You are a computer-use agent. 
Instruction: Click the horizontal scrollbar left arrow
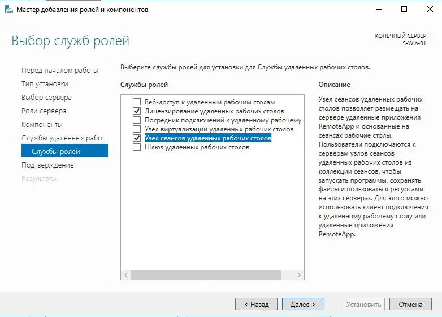pos(126,275)
